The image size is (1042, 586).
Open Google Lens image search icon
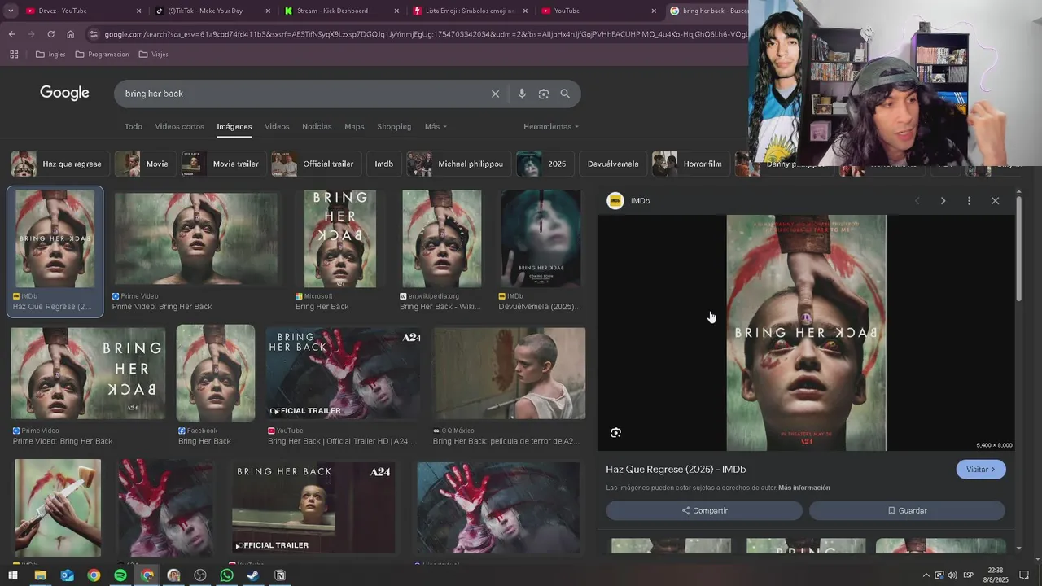tap(544, 94)
